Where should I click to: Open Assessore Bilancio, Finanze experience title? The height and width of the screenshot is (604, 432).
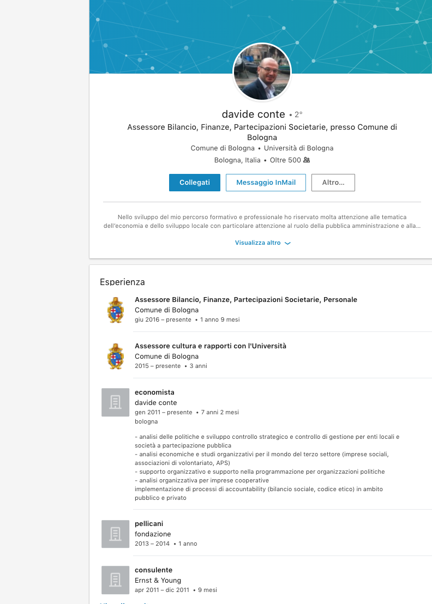coord(246,300)
